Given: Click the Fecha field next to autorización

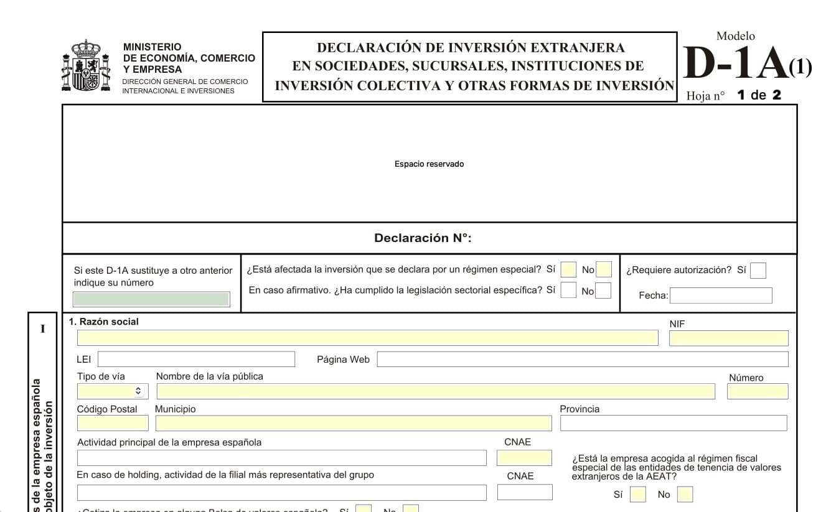Looking at the screenshot, I should 721,295.
